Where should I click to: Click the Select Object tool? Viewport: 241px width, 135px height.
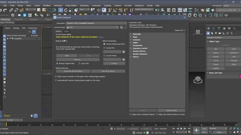coord(39,10)
